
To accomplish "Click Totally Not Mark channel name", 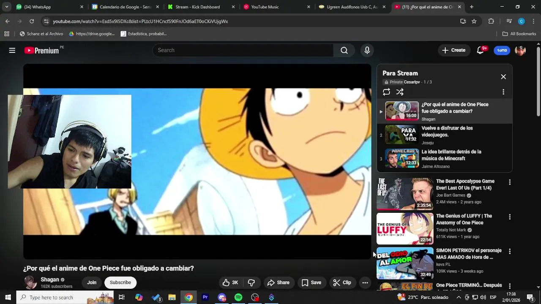I will tap(451, 230).
